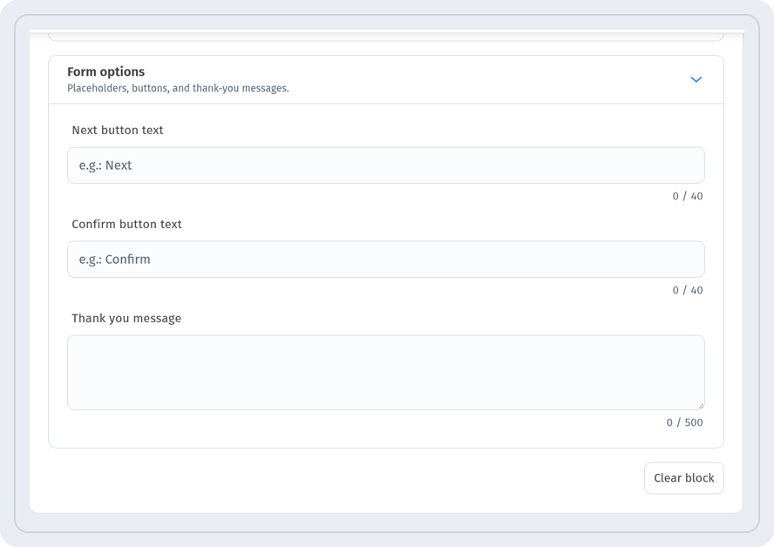
Task: Click the 'Confirm button text' label
Action: [127, 225]
